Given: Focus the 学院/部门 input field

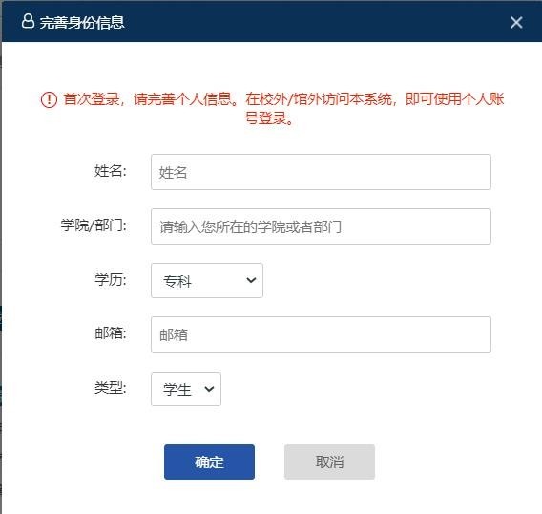Looking at the screenshot, I should tap(321, 226).
